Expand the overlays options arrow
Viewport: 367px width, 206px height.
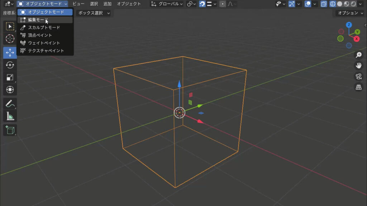pos(315,4)
